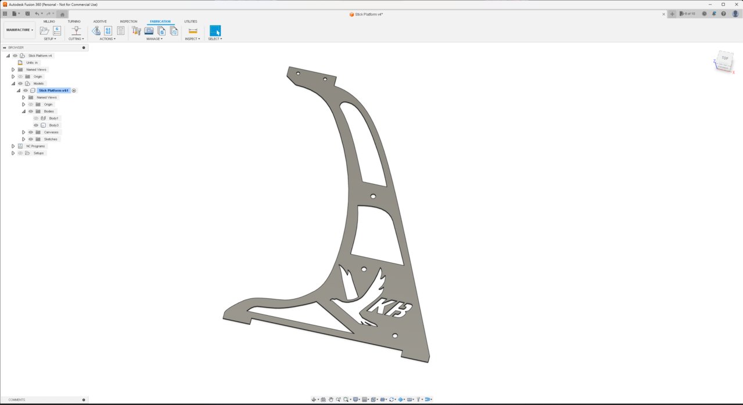Click the Undo arrow
Screen dimensions: 743x405
click(38, 13)
